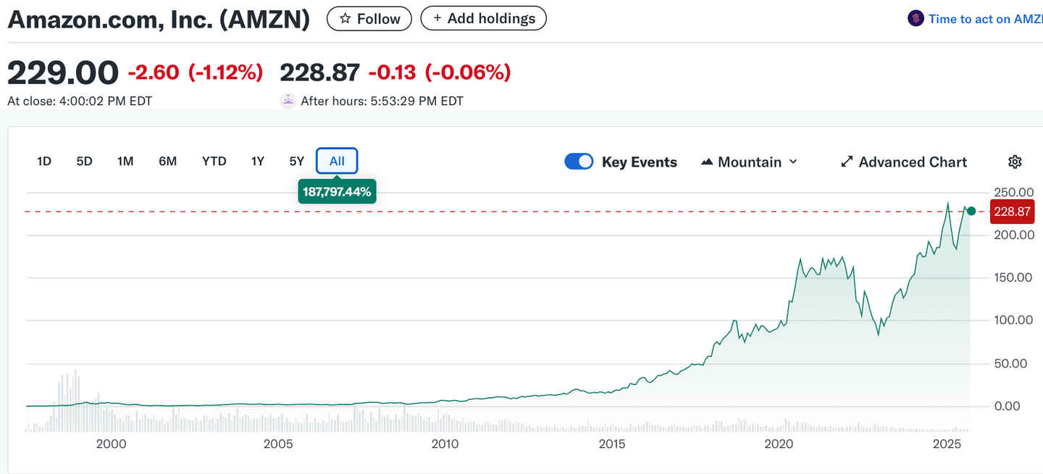Toggle the Key Events switch off
Screen dimensions: 1043x474
coord(579,162)
